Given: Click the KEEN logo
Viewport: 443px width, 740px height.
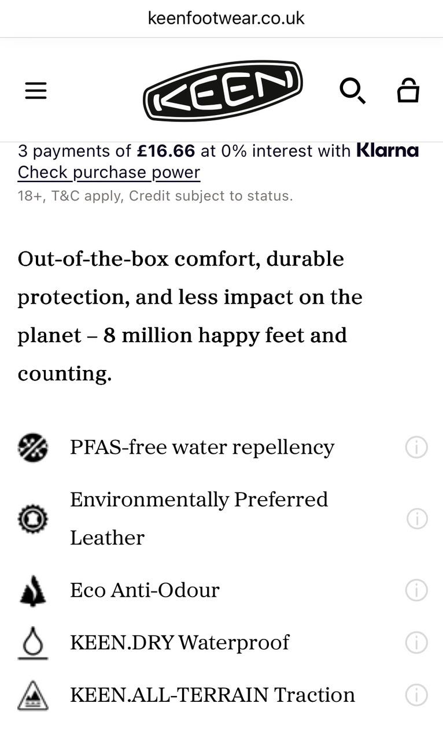Looking at the screenshot, I should point(223,91).
